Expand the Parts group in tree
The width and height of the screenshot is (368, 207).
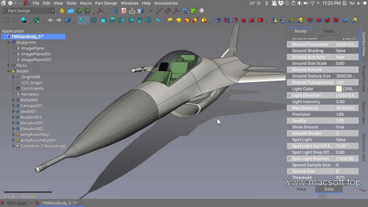click(8, 66)
